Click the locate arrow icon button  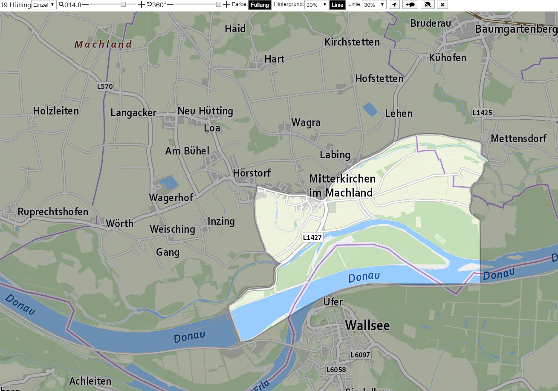[x=395, y=5]
